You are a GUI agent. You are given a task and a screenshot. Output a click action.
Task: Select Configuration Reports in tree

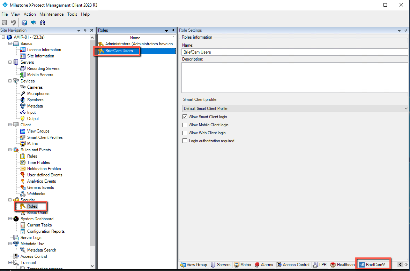(46, 231)
